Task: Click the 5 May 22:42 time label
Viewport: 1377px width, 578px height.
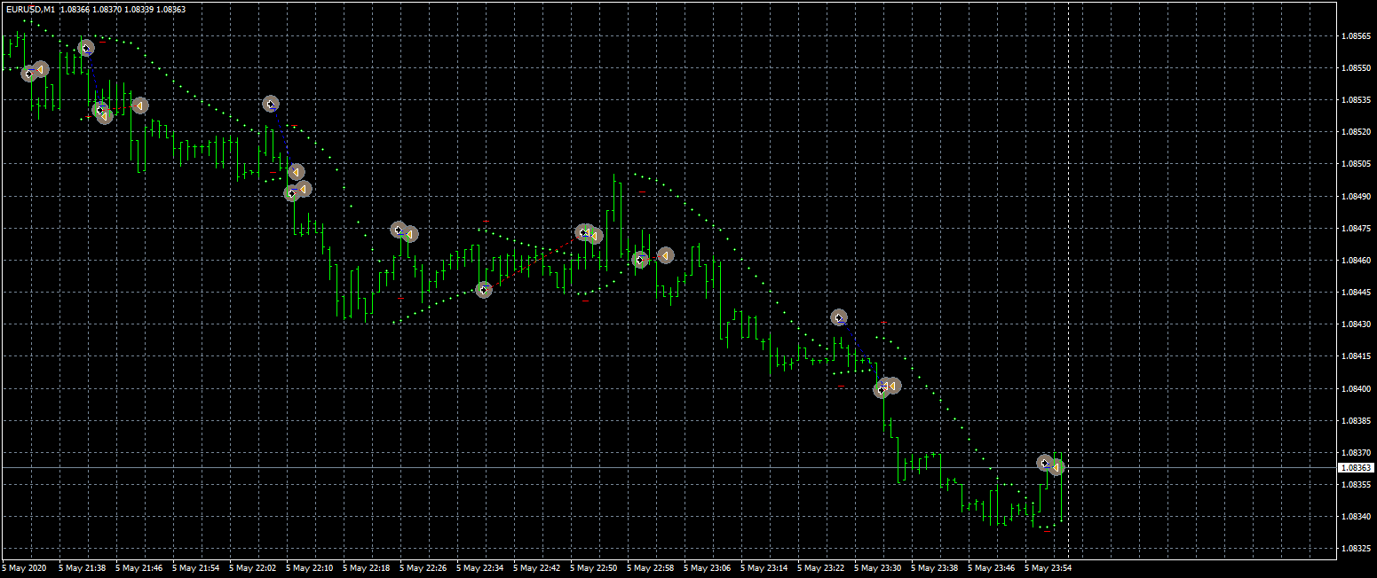Action: (x=537, y=567)
